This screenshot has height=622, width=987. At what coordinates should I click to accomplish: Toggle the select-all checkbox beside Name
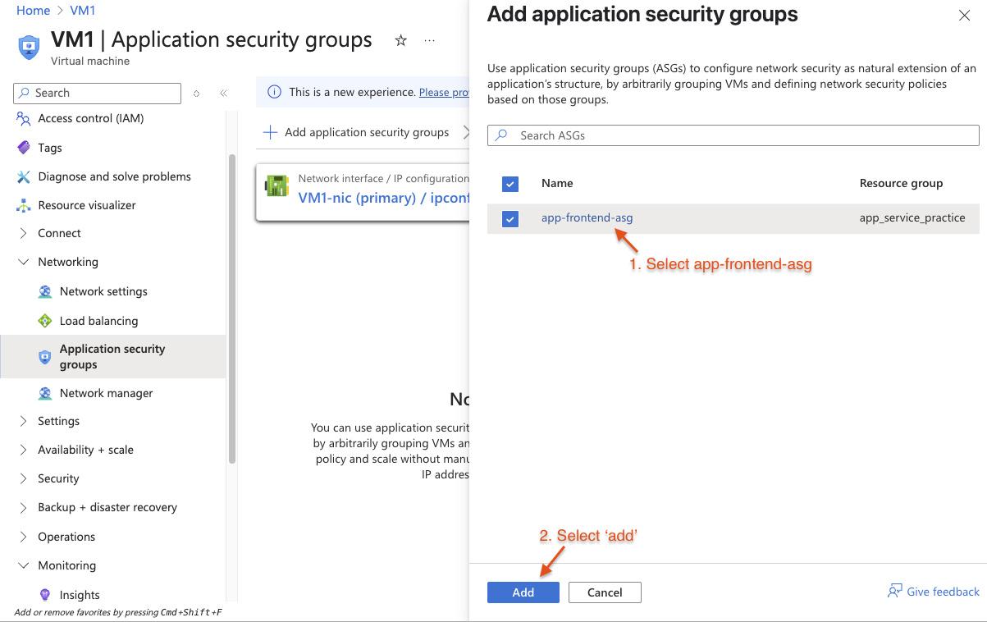point(510,184)
